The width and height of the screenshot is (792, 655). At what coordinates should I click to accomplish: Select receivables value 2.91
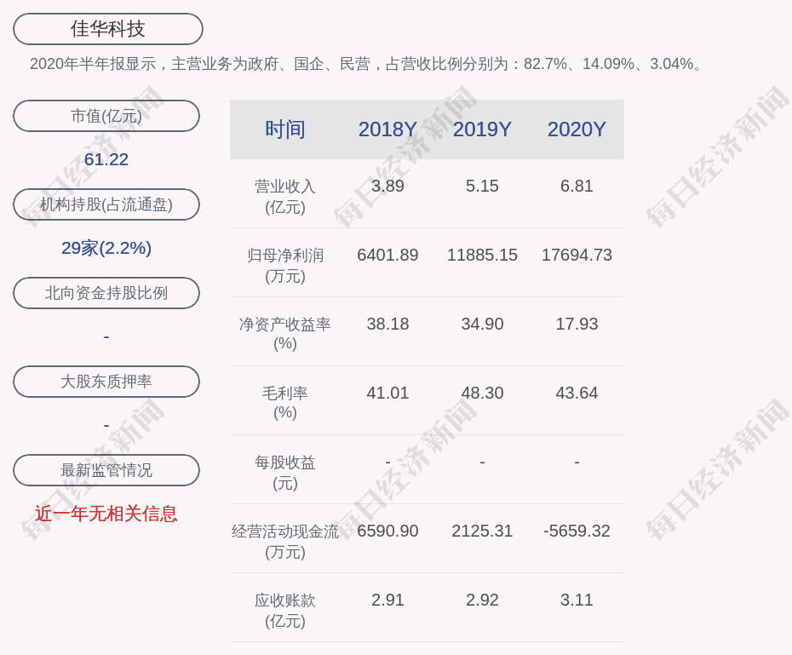(x=387, y=600)
